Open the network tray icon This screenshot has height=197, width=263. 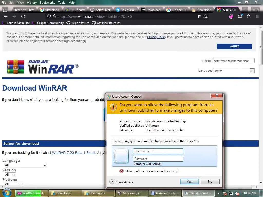[231, 193]
